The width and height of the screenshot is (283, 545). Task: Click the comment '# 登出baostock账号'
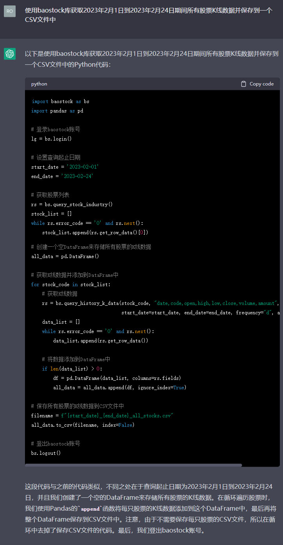click(55, 443)
